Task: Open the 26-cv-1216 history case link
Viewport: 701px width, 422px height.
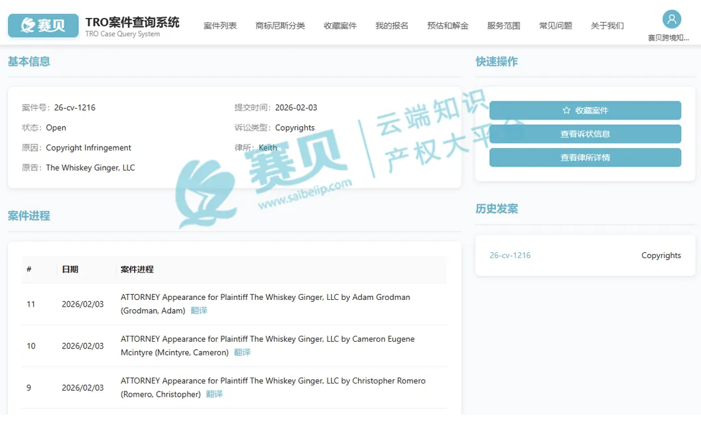Action: tap(510, 255)
